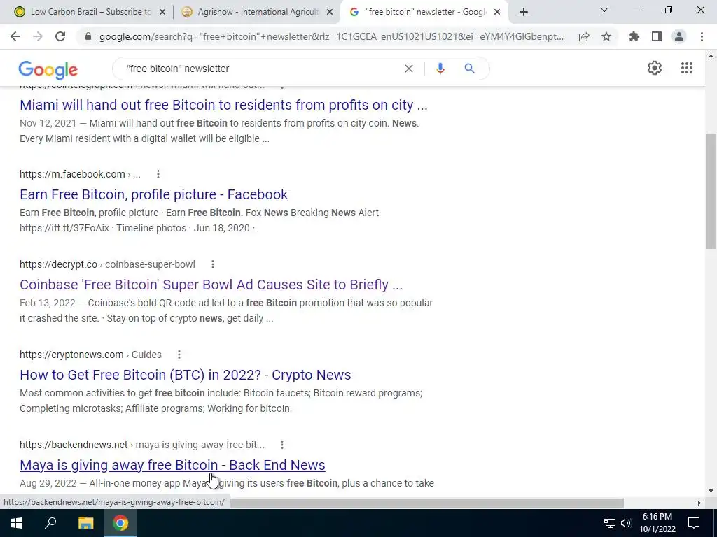Open the Miami will hand out free Bitcoin result

coord(223,105)
